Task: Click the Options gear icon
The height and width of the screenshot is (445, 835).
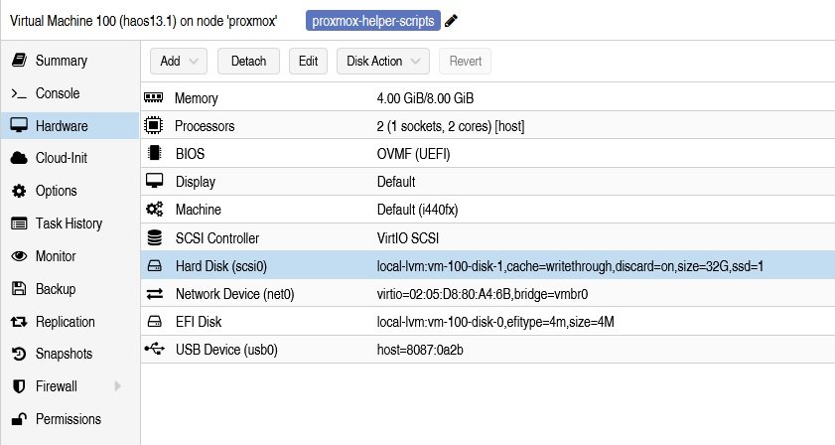Action: (18, 191)
